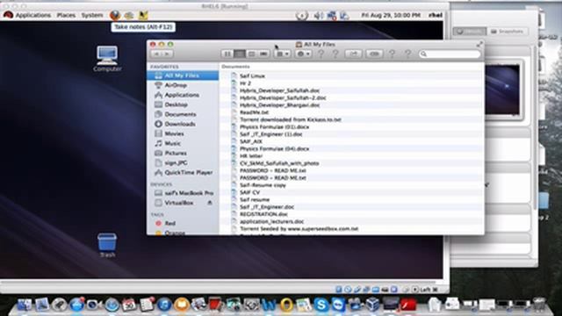Open Skype from the Dock
This screenshot has width=562, height=316.
[321, 305]
